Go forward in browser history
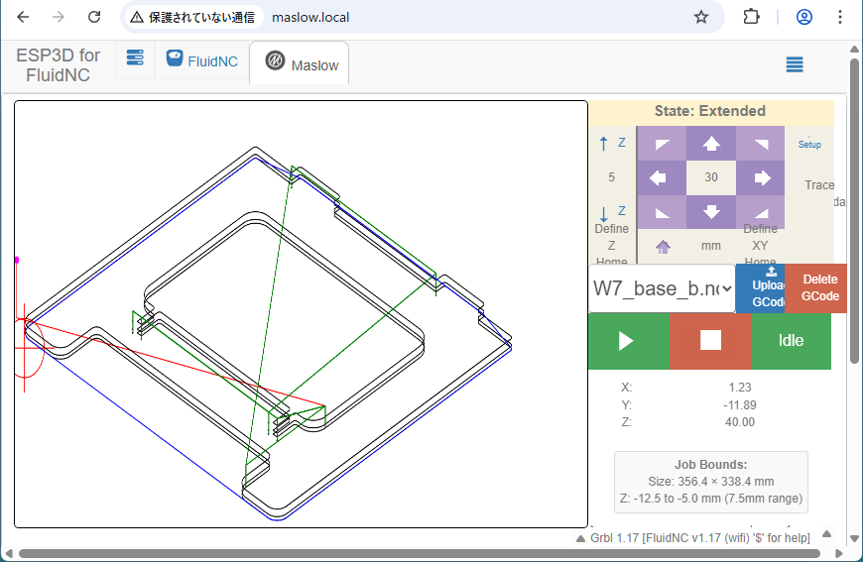 [x=59, y=17]
